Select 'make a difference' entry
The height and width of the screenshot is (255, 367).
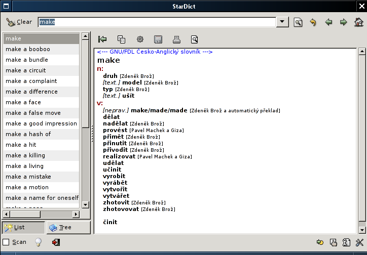42,92
